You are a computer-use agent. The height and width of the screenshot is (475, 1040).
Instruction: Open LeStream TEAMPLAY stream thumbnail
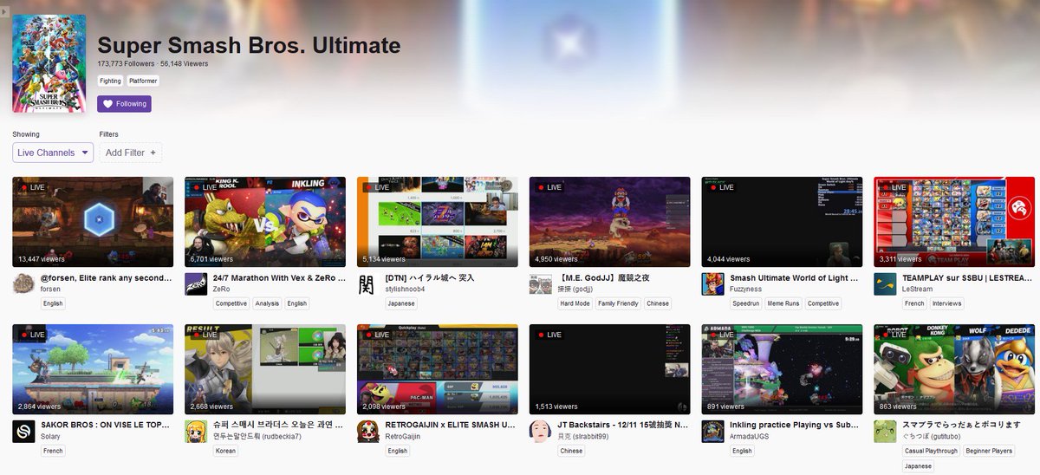954,222
